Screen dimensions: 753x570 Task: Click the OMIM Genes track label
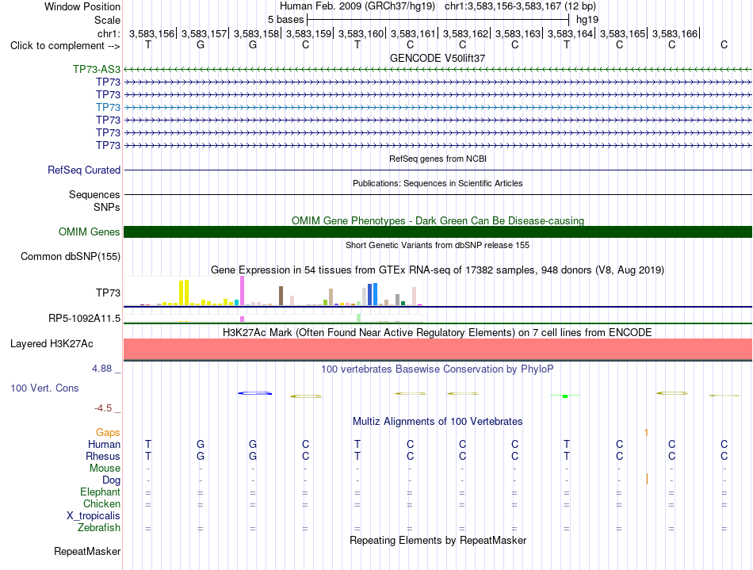pos(90,232)
